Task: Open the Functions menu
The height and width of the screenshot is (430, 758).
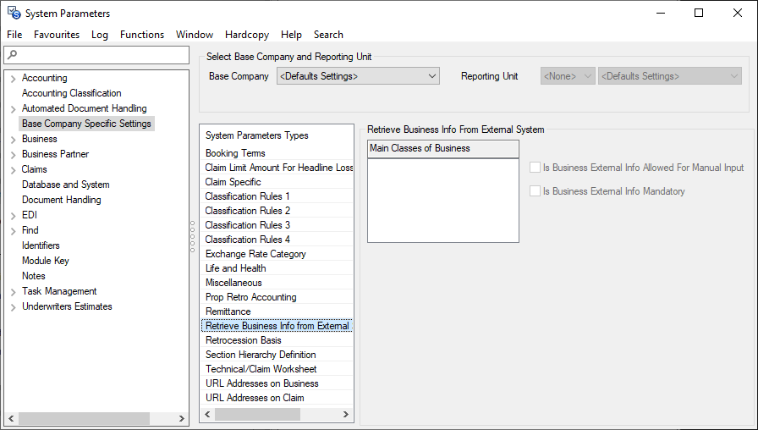Action: 142,35
